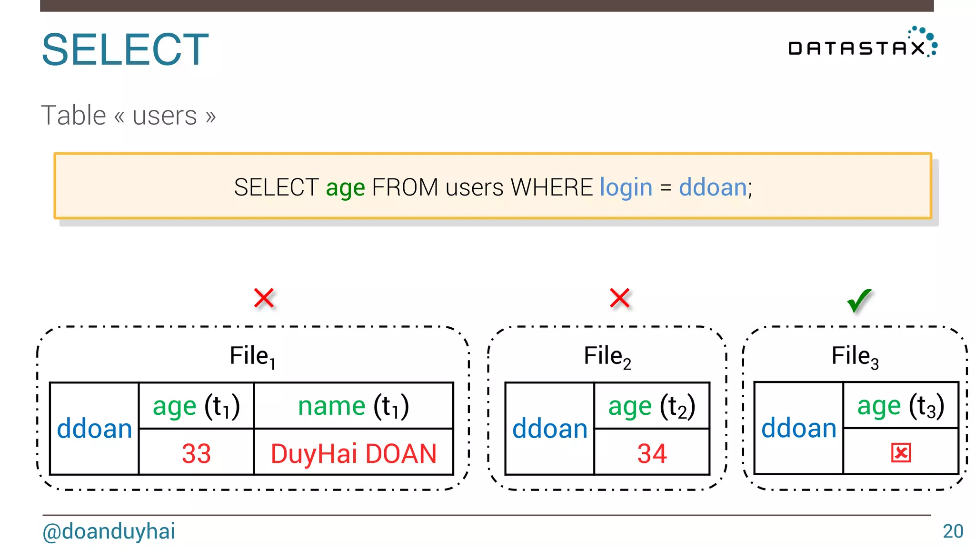Click the red X above File 1

(264, 298)
